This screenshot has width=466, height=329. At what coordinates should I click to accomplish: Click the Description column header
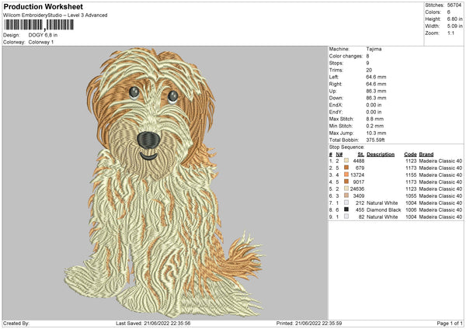click(x=381, y=154)
